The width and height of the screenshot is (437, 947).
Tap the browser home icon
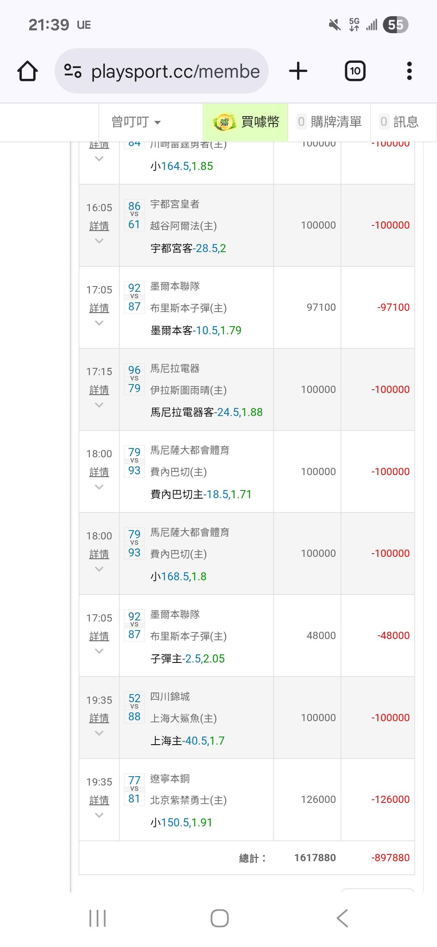coord(28,71)
